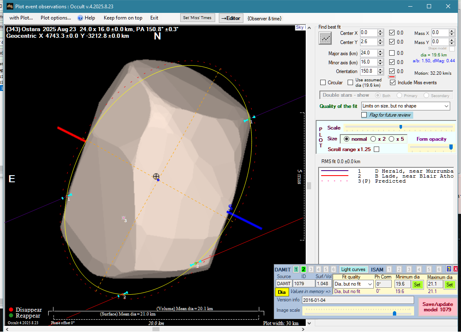461x335 pixels.
Task: Open the with Plot... menu
Action: [21, 18]
